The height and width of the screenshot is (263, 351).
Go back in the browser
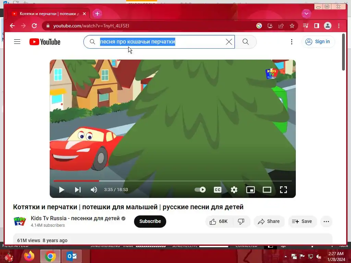[12, 26]
